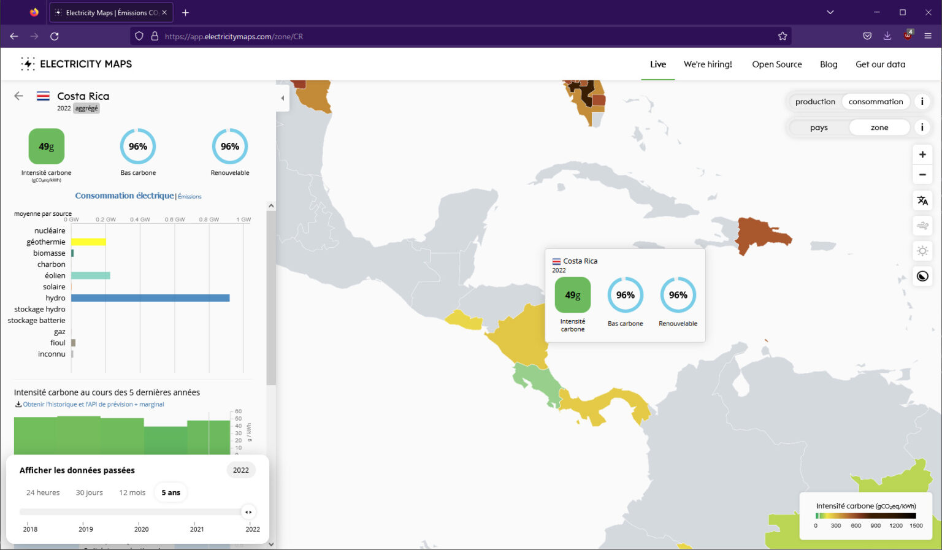Toggle the wind layer icon
Screen dimensions: 942x550
click(922, 226)
